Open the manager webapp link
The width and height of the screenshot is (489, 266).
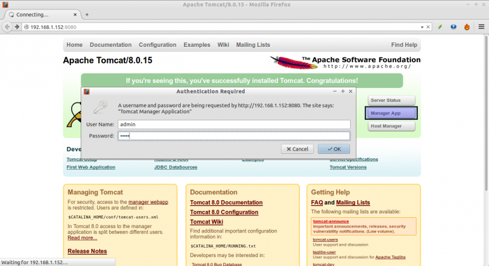click(x=148, y=202)
